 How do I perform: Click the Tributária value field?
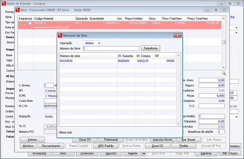(x=211, y=122)
